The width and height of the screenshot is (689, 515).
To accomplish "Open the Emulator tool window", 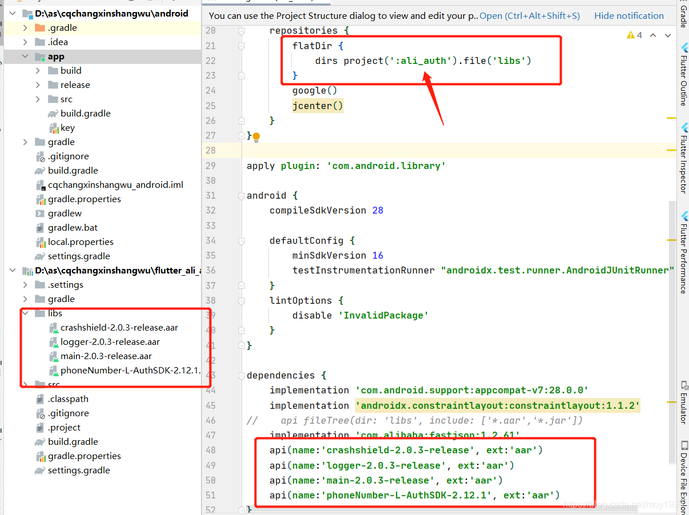I will [x=683, y=403].
